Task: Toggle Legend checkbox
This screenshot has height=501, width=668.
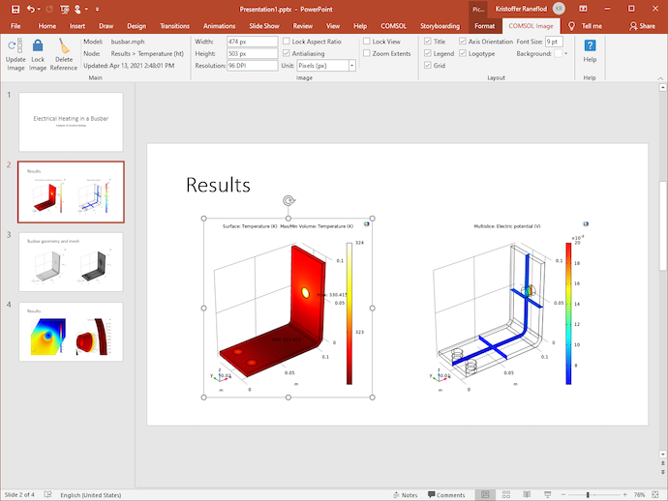Action: [428, 53]
